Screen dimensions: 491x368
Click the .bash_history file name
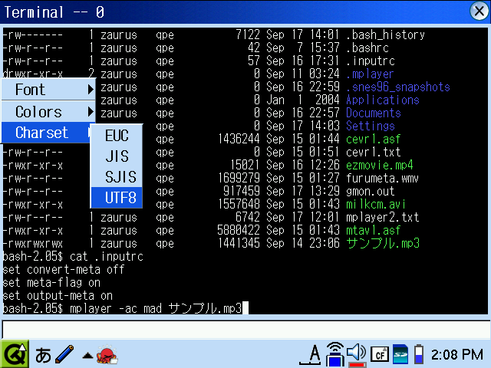point(385,34)
